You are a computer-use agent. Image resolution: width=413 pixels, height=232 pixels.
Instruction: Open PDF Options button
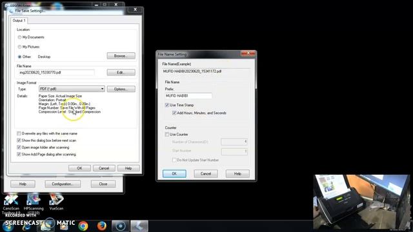coord(121,89)
